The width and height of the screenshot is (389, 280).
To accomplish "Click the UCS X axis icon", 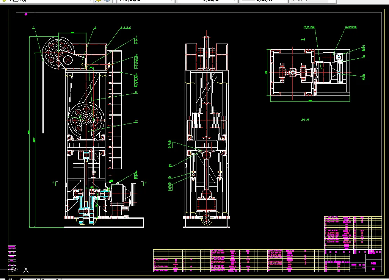I will [26, 269].
